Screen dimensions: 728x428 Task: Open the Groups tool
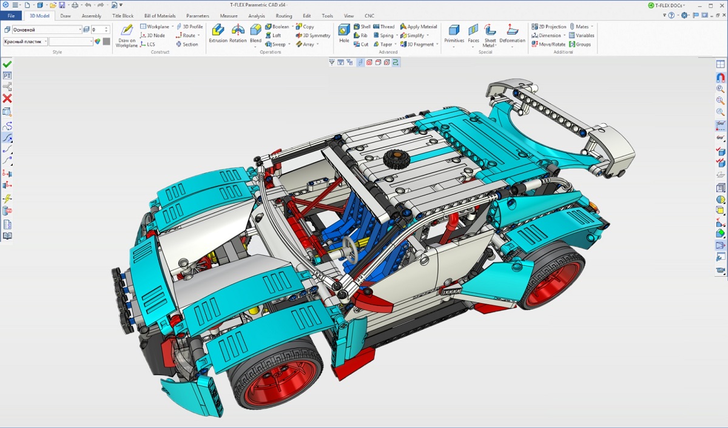click(580, 44)
